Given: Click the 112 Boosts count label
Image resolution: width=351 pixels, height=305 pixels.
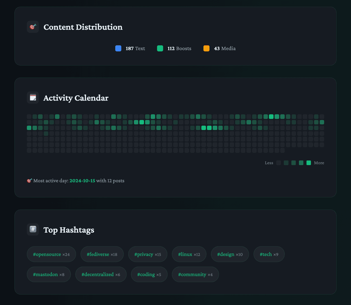Looking at the screenshot, I should (179, 48).
